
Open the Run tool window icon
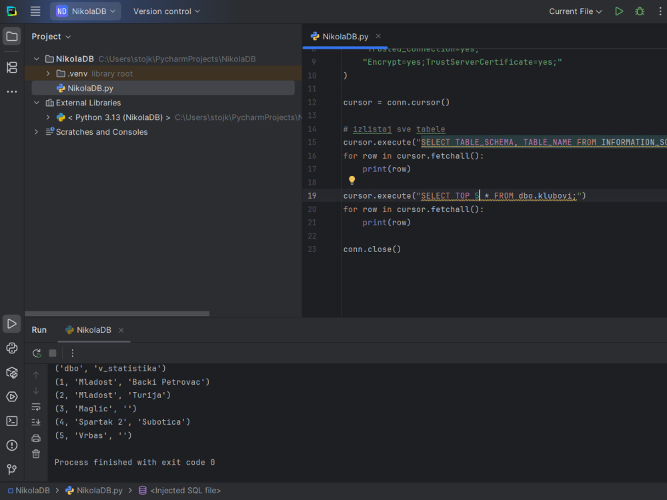(x=12, y=324)
